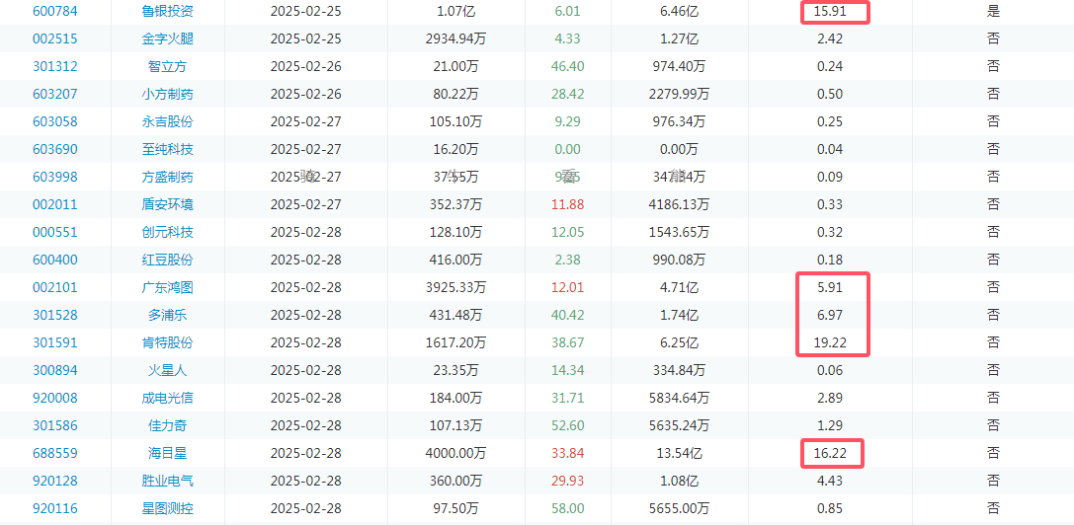This screenshot has height=525, width=1074.
Task: Select the 6.25亿 value cell
Action: tap(680, 342)
